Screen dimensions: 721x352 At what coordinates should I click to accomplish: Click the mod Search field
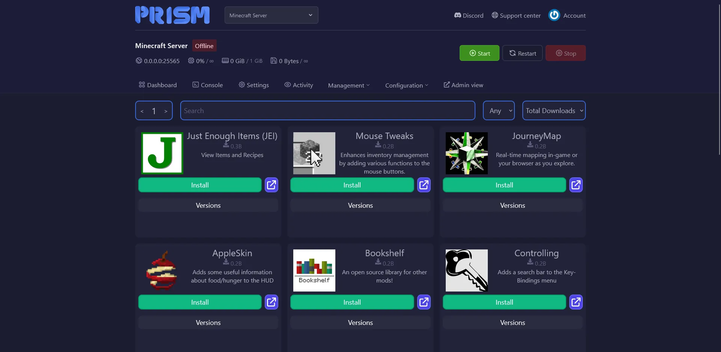327,111
